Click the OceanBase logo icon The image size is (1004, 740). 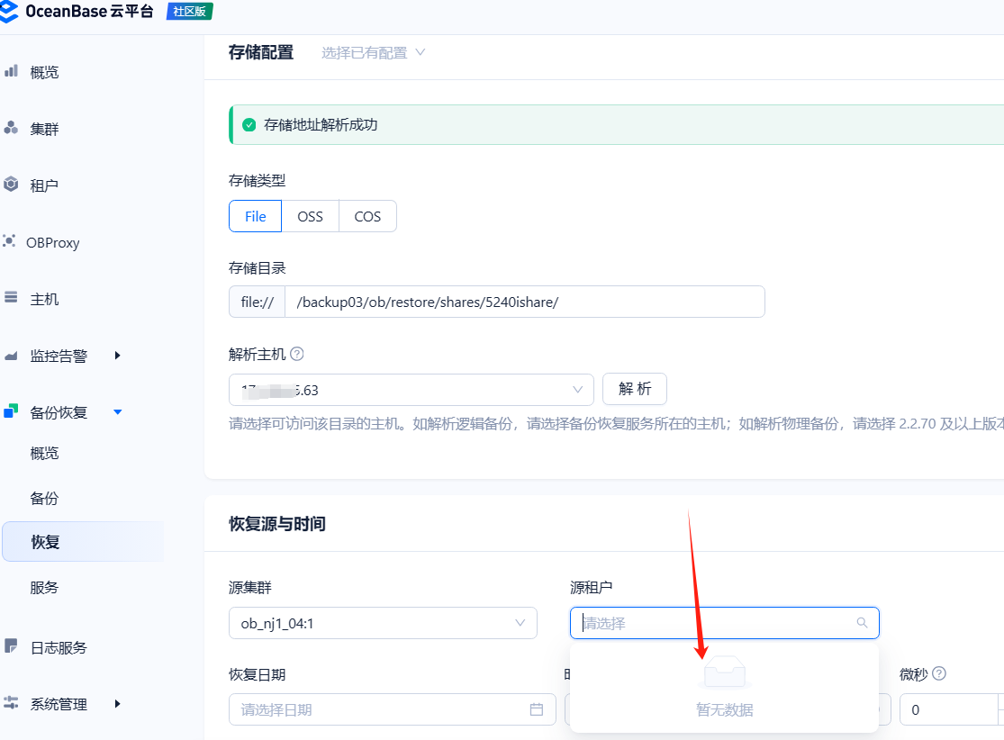tap(8, 12)
